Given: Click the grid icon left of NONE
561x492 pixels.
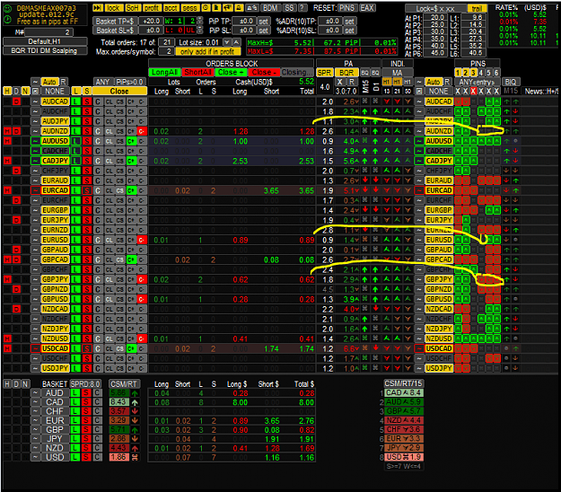Looking at the screenshot, I should pyautogui.click(x=35, y=92).
